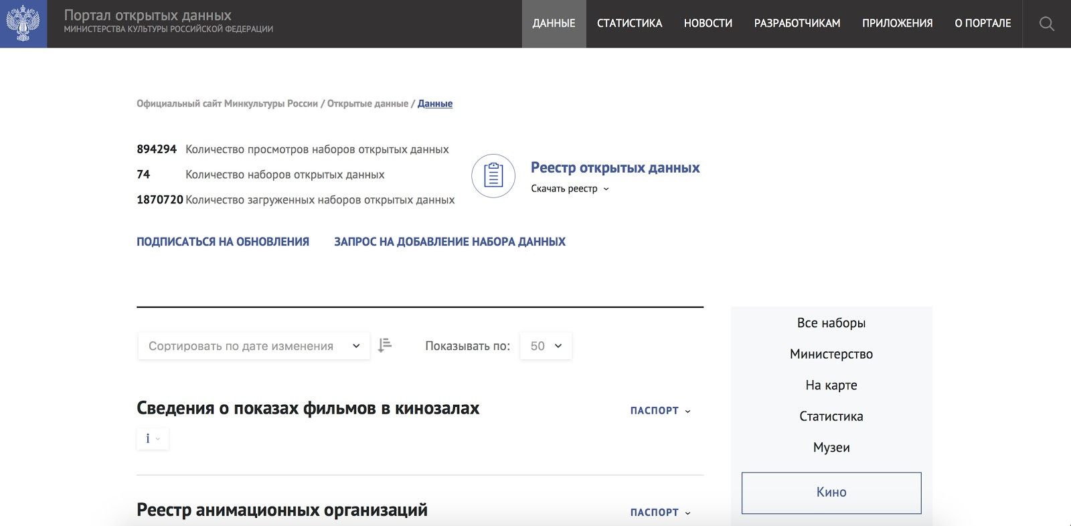Click 'ПОДПИСАТЬСЯ НА ОБНОВЛЕНИЯ' link

pos(223,242)
